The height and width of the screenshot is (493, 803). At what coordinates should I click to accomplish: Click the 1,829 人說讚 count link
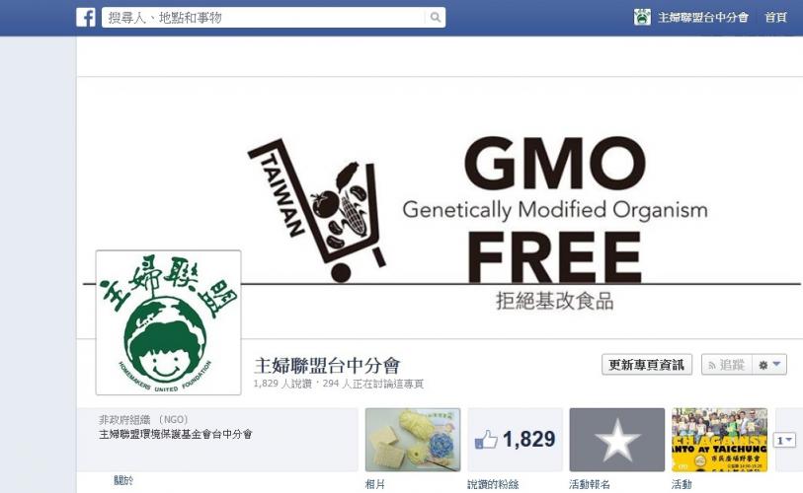click(x=282, y=384)
